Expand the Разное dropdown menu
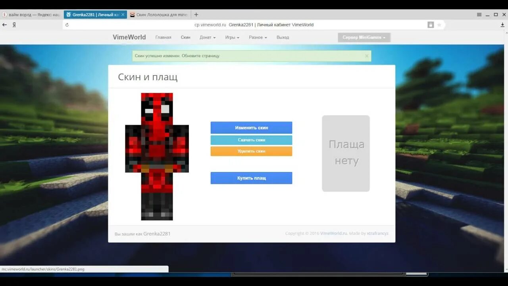 point(258,37)
